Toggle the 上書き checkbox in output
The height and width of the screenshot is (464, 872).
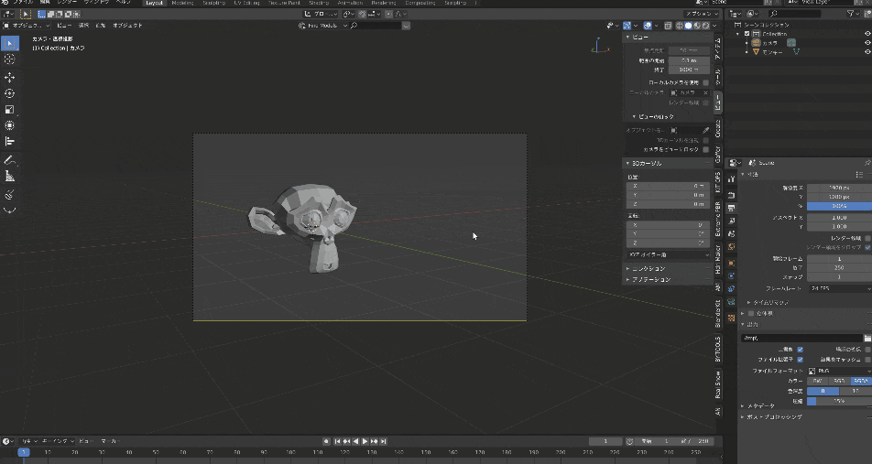[800, 350]
